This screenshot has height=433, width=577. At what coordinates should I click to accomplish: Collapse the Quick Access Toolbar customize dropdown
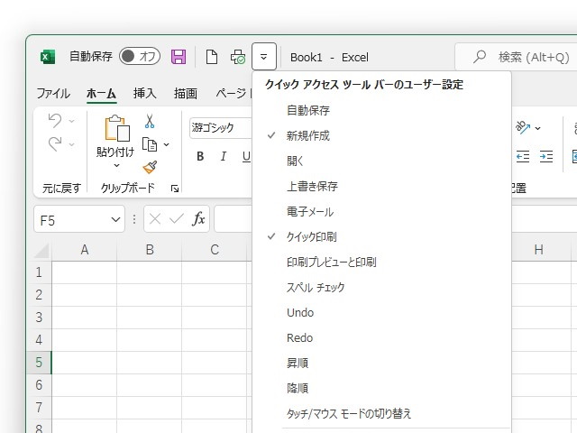coord(264,57)
